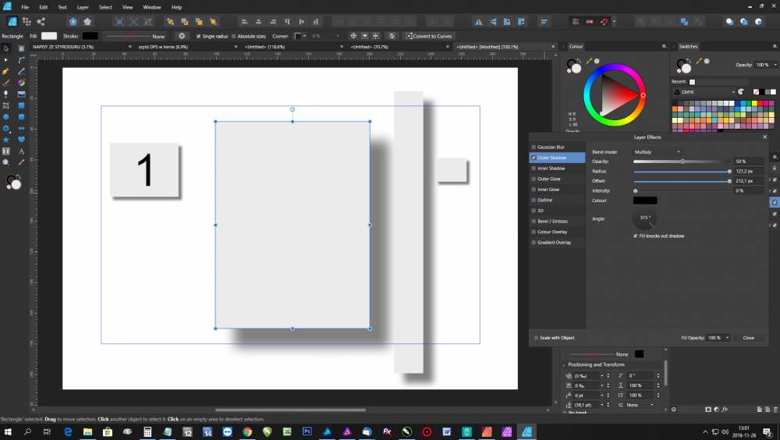Select the Move tool in the toolbox
The height and width of the screenshot is (440, 780).
point(6,48)
